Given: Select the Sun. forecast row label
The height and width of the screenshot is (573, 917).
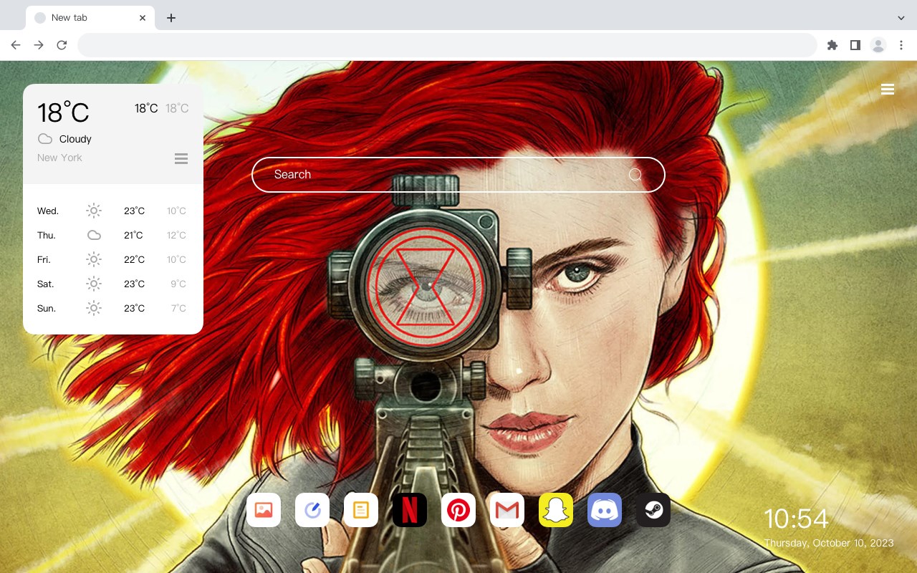Looking at the screenshot, I should [x=47, y=309].
